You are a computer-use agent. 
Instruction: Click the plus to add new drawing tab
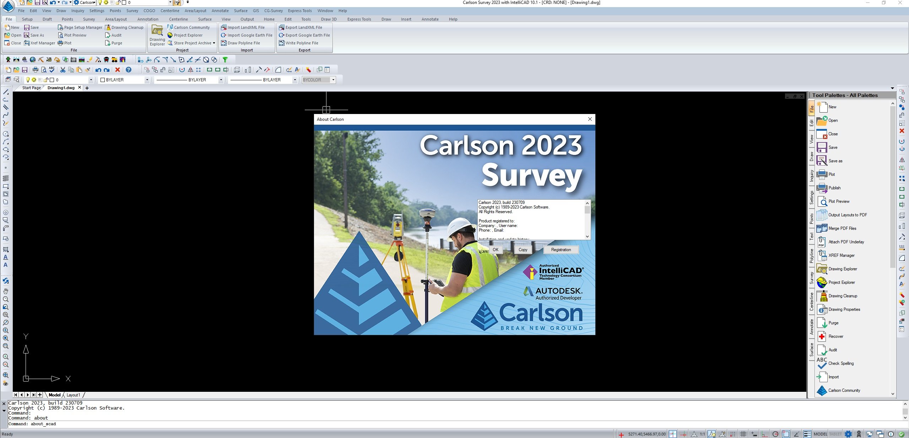tap(87, 88)
